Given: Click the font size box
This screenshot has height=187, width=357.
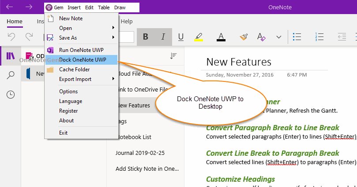Looking at the screenshot, I should (x=127, y=37).
